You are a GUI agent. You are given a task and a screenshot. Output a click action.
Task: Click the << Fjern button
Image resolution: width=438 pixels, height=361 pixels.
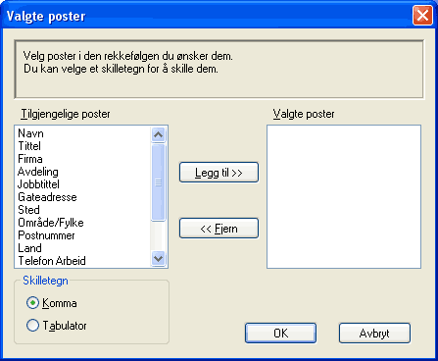(219, 229)
